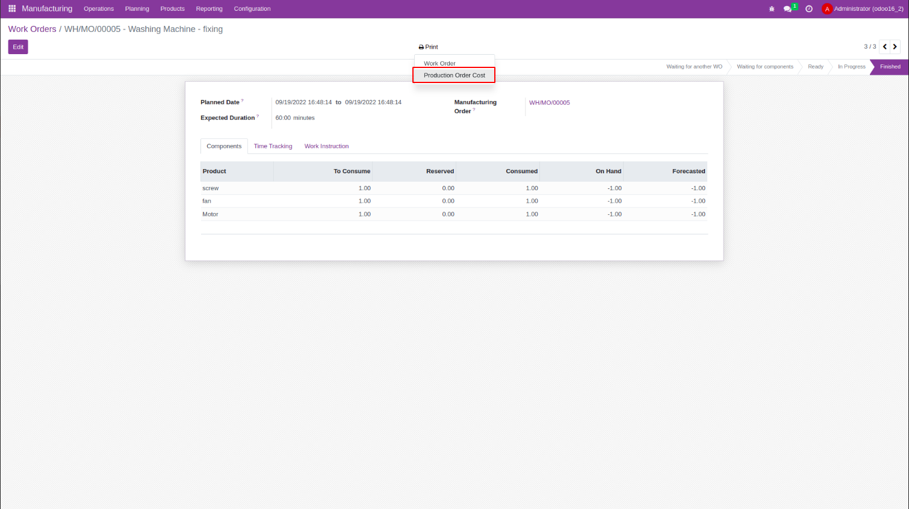
Task: Click the Administrator avatar icon
Action: coord(827,9)
